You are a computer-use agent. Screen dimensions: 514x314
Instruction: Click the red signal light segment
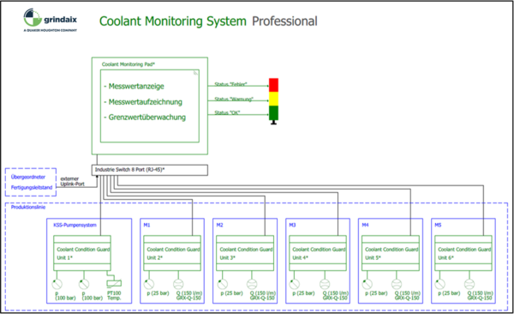274,85
